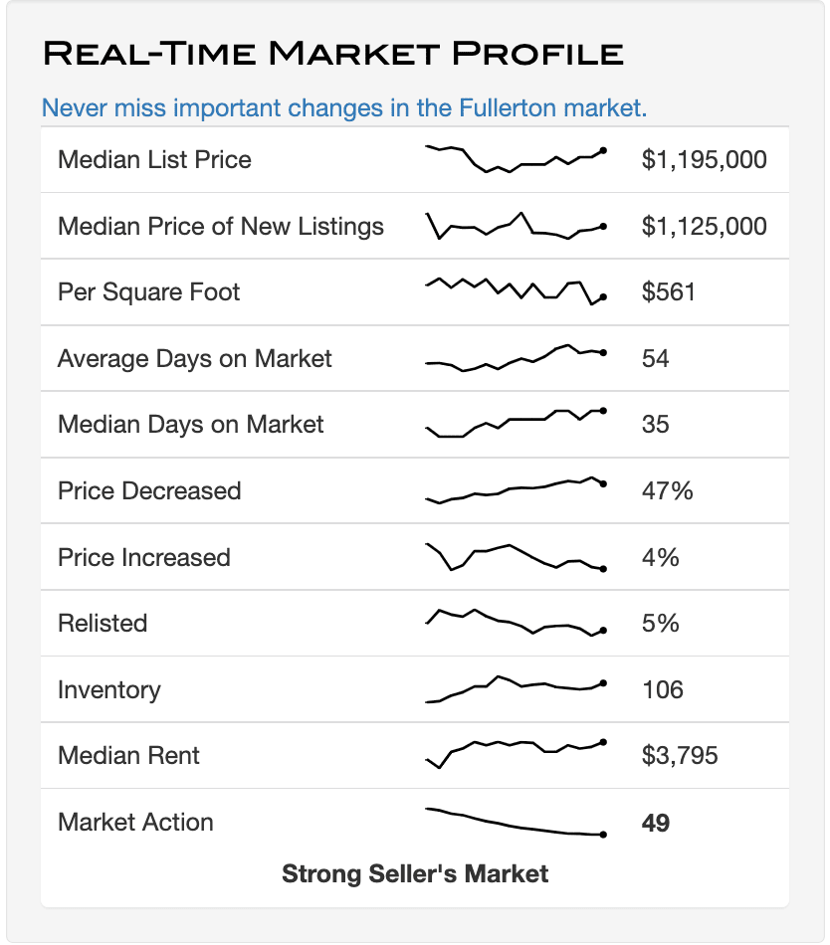Click the Average Days on Market sparkline
Image resolution: width=830 pixels, height=945 pixels.
point(516,358)
